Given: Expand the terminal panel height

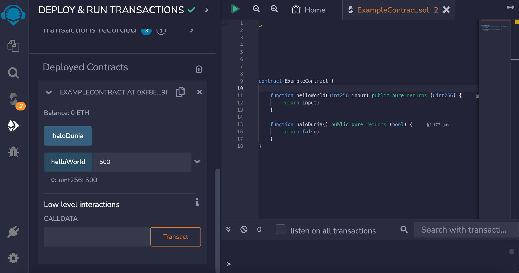Looking at the screenshot, I should [228, 229].
